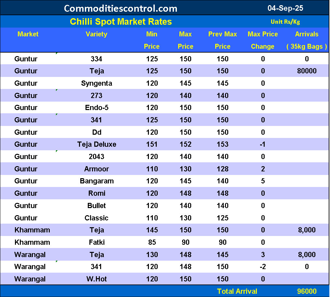This screenshot has height=297, width=330.
Task: Select the total arrival value 96000
Action: coord(307,291)
